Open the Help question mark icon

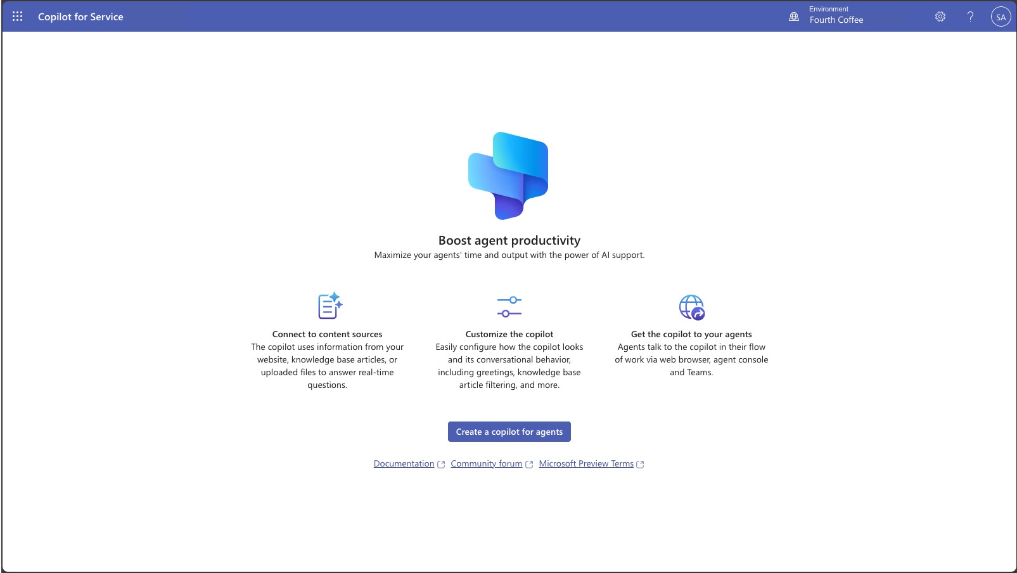[x=970, y=16]
